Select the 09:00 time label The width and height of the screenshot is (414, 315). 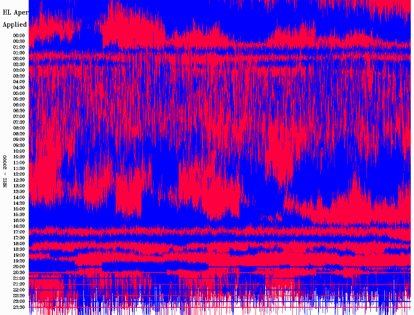pos(19,139)
